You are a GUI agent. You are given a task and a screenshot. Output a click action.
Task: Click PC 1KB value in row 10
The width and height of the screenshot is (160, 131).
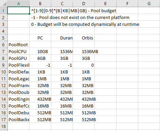[x=40, y=72]
